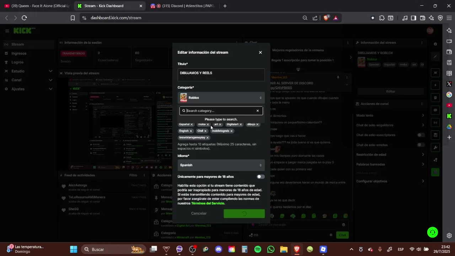The height and width of the screenshot is (256, 455).
Task: Remove the English tag
Action: pos(191,131)
